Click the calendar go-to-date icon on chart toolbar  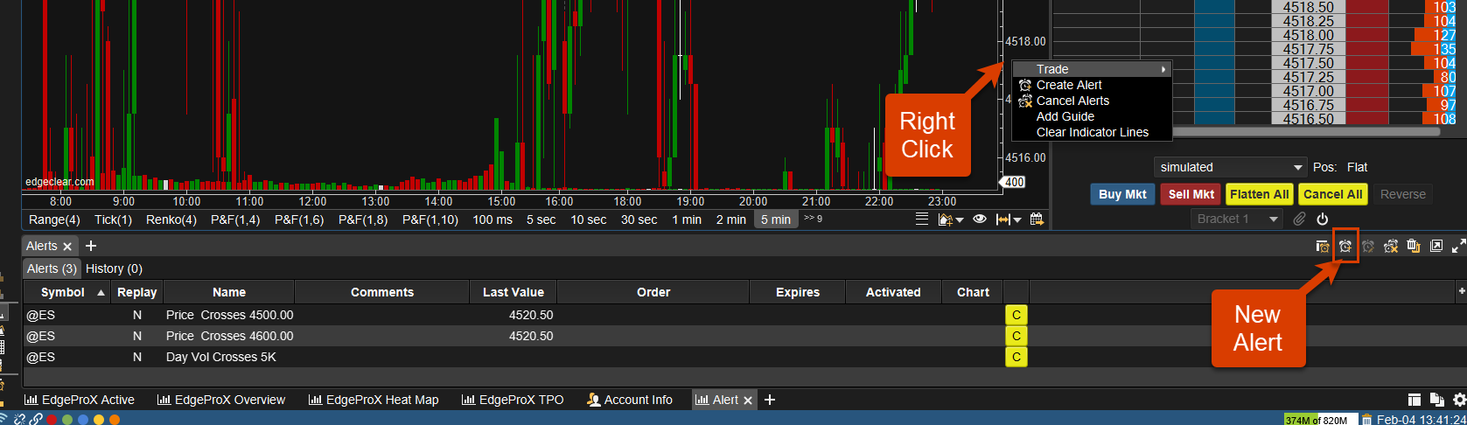click(1037, 219)
